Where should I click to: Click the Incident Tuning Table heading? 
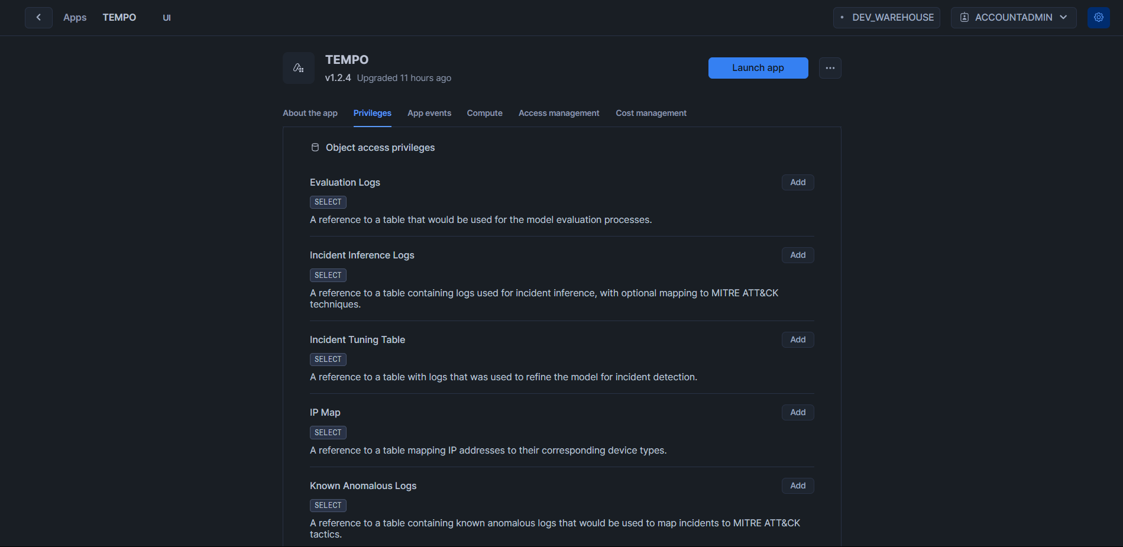(x=357, y=339)
